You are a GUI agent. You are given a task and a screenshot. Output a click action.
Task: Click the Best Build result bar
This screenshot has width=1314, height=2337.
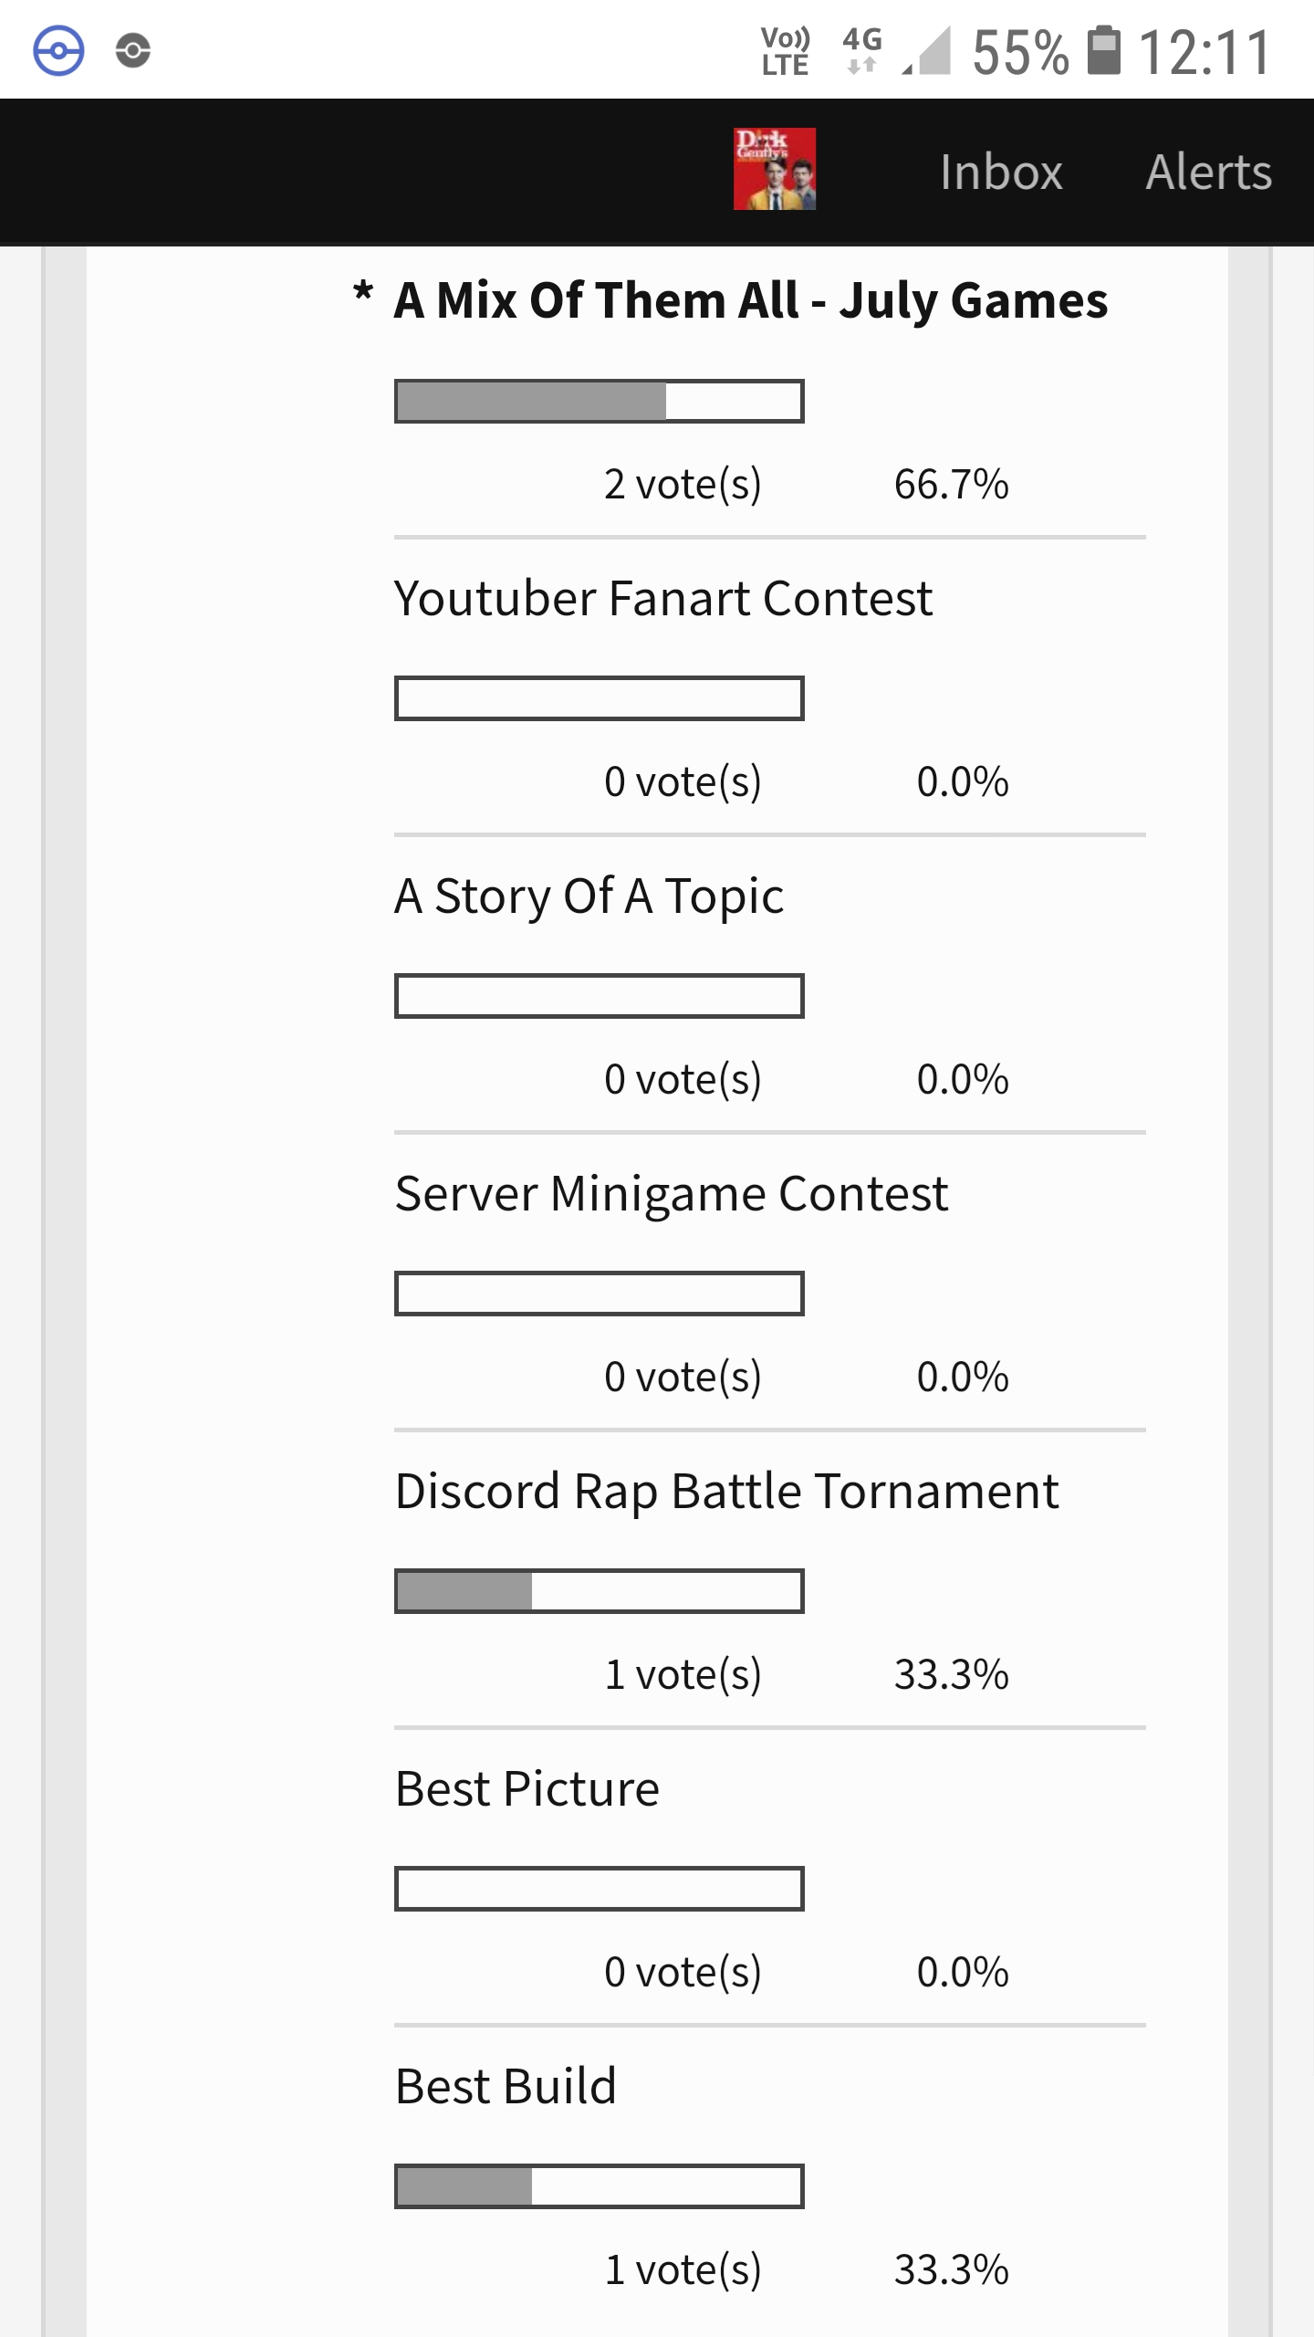(599, 2186)
